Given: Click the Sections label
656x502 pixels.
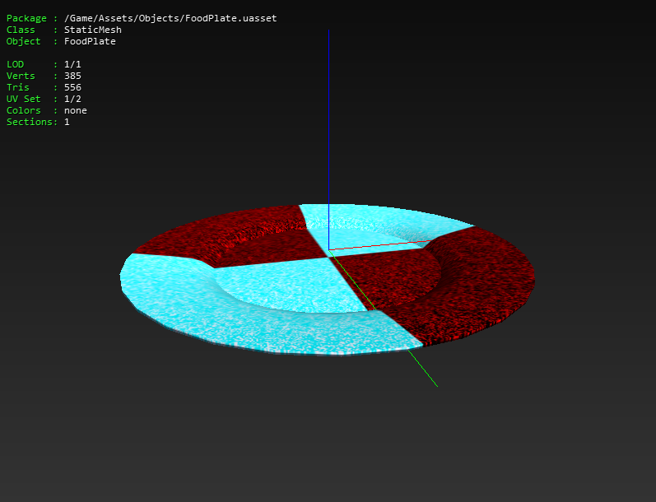Looking at the screenshot, I should pos(30,122).
